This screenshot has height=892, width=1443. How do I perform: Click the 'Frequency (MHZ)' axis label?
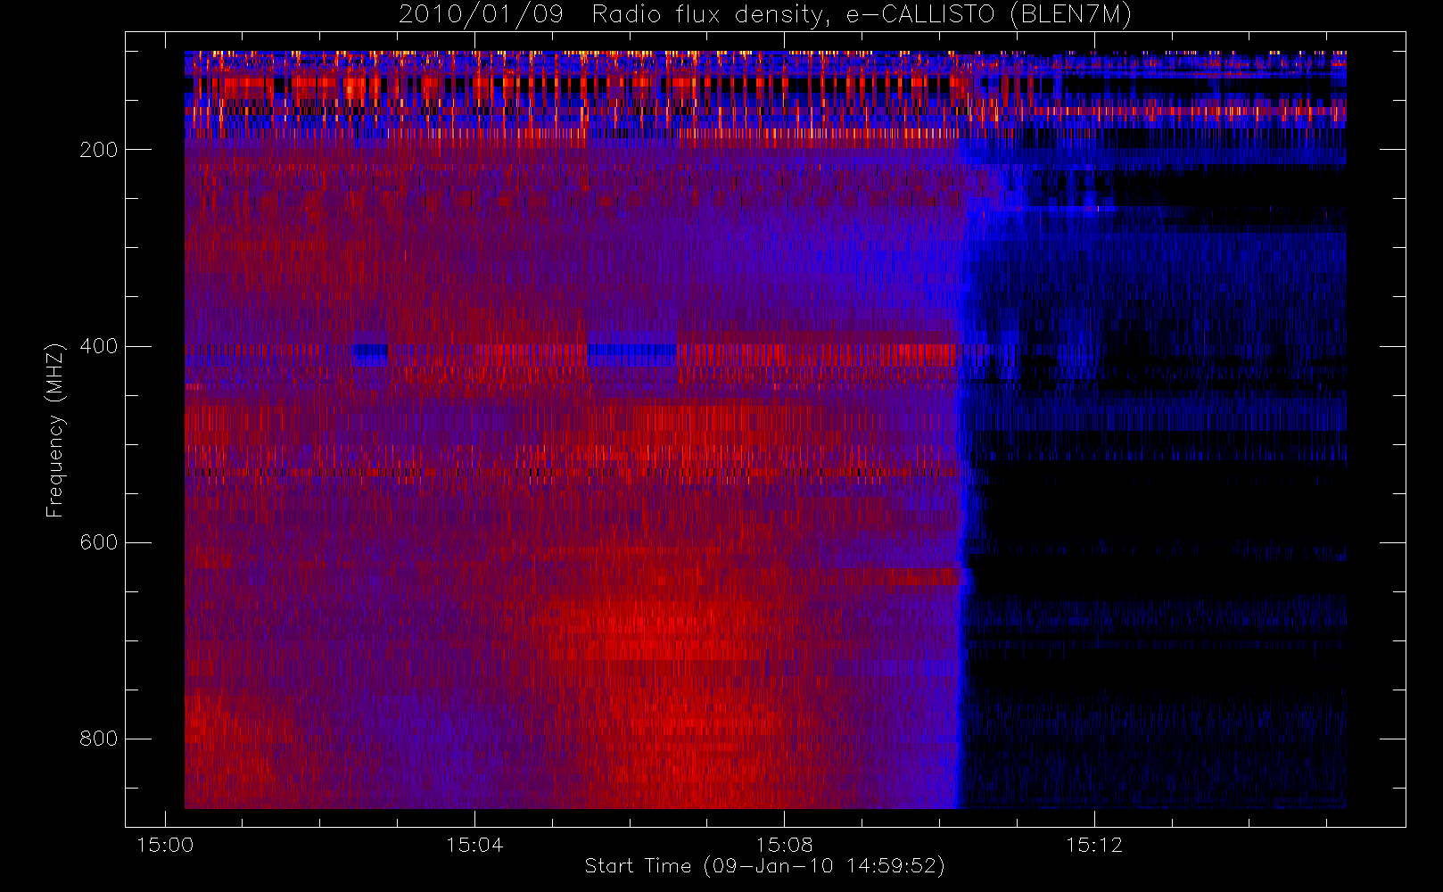(55, 430)
